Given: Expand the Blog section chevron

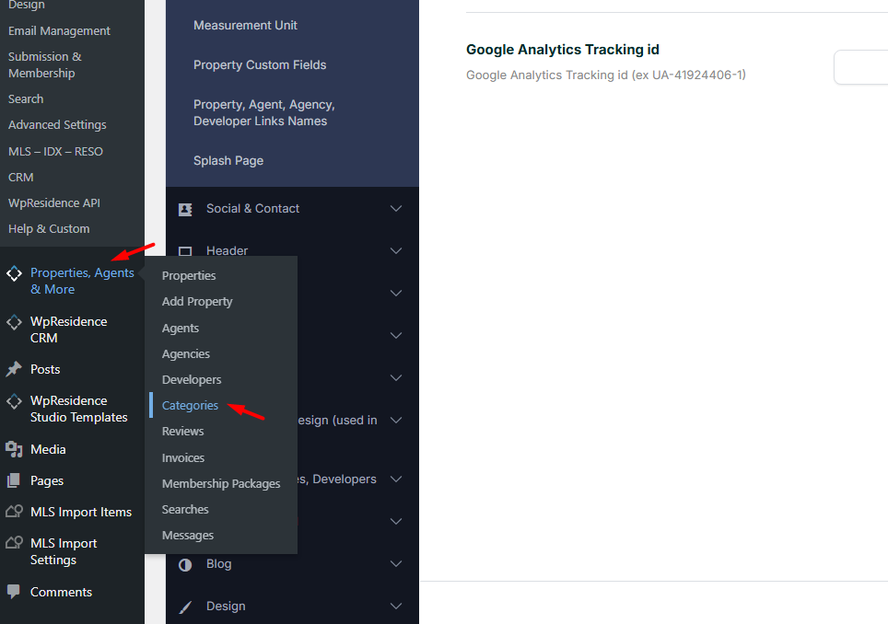Looking at the screenshot, I should [396, 564].
